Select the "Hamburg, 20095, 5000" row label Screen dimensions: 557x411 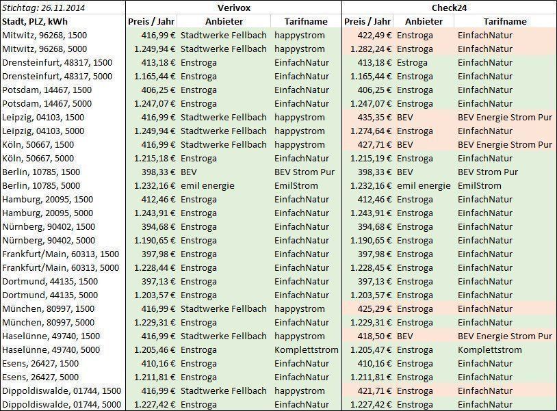(x=48, y=213)
